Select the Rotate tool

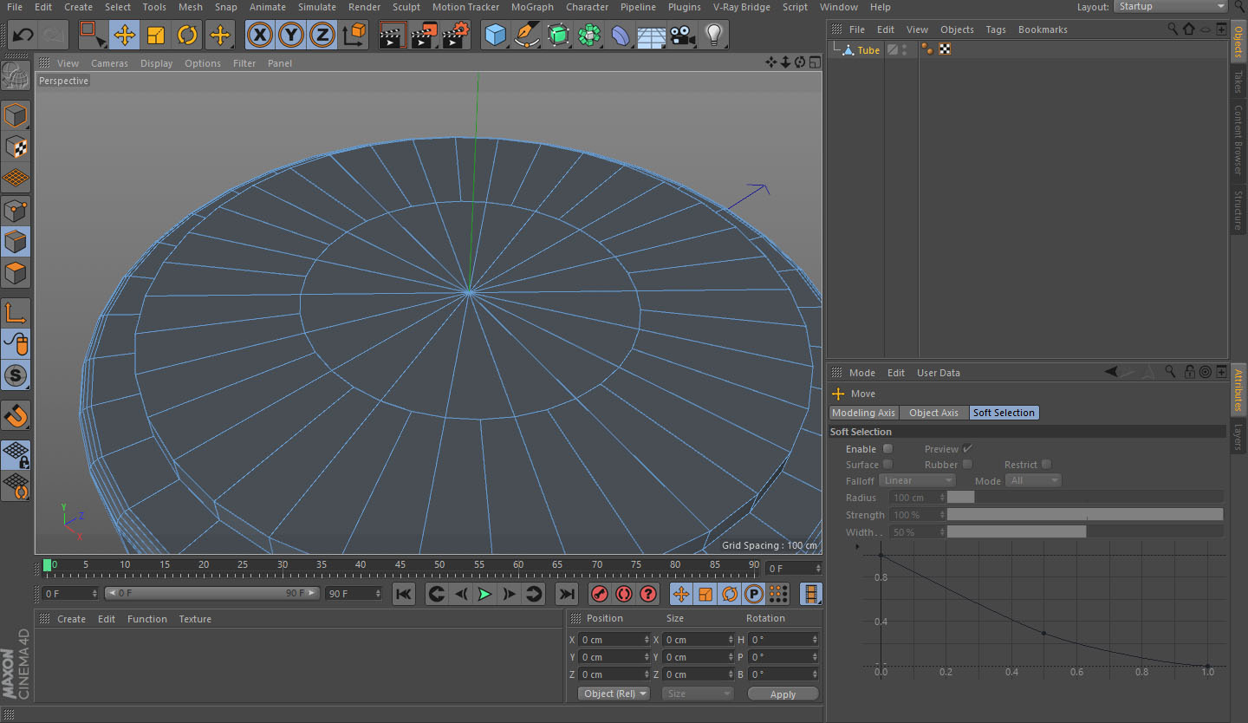tap(187, 36)
